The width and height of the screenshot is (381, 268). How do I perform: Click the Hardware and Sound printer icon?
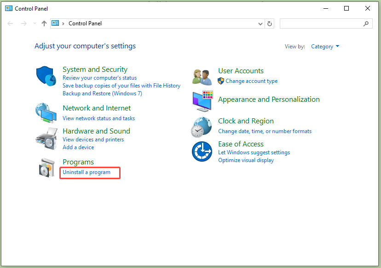pyautogui.click(x=46, y=137)
